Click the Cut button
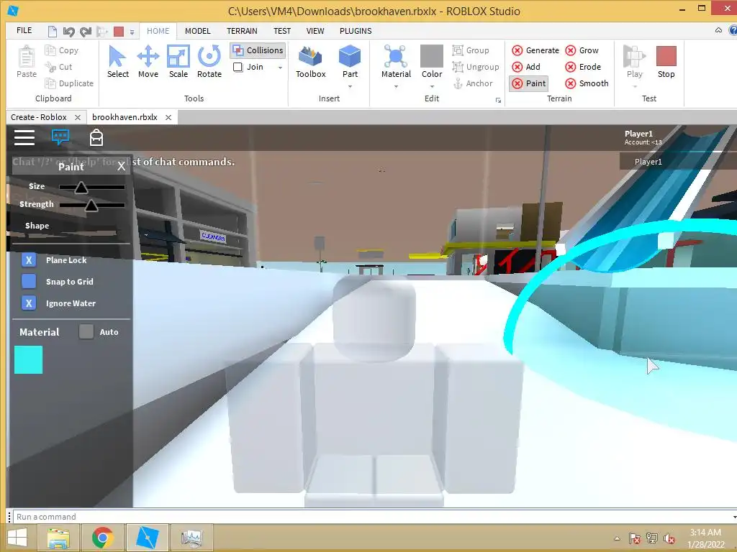Image resolution: width=737 pixels, height=552 pixels. click(x=59, y=67)
